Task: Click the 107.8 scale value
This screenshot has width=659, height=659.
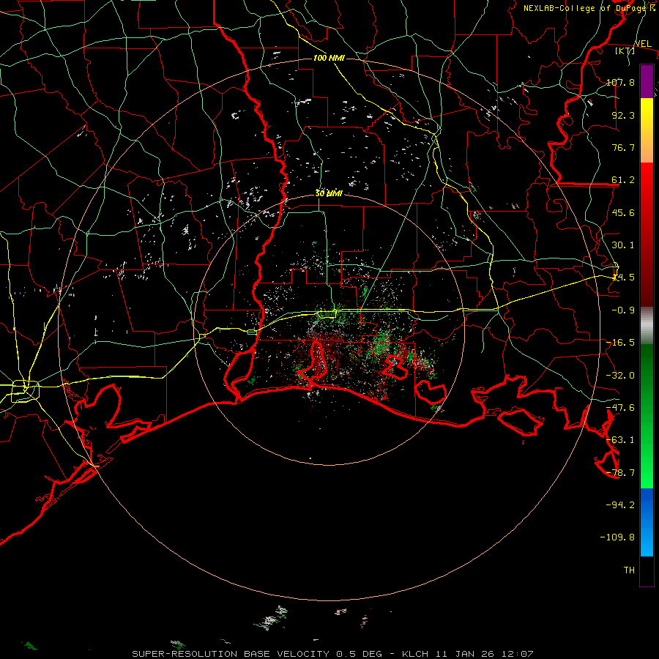Action: point(620,82)
